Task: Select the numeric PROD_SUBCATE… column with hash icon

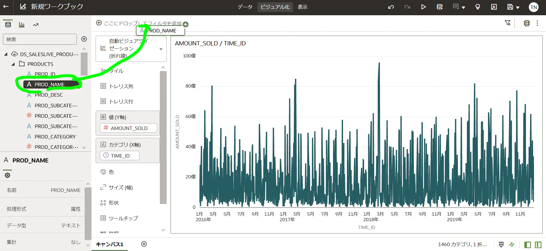Action: click(56, 116)
